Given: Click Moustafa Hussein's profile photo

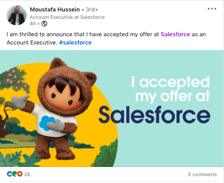Looking at the screenshot, I should tap(17, 16).
